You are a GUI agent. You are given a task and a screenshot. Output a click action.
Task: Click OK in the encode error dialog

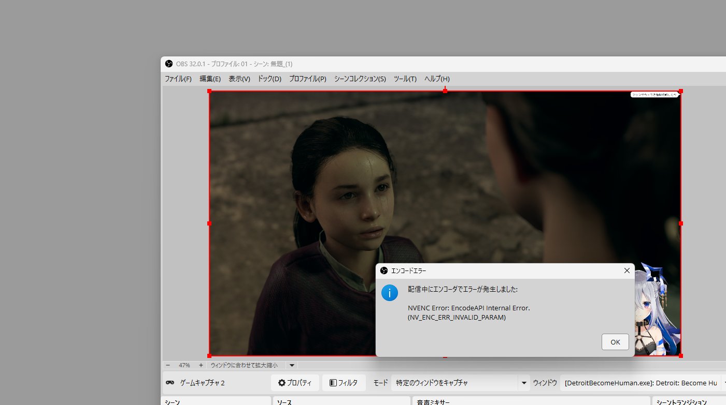pos(615,342)
